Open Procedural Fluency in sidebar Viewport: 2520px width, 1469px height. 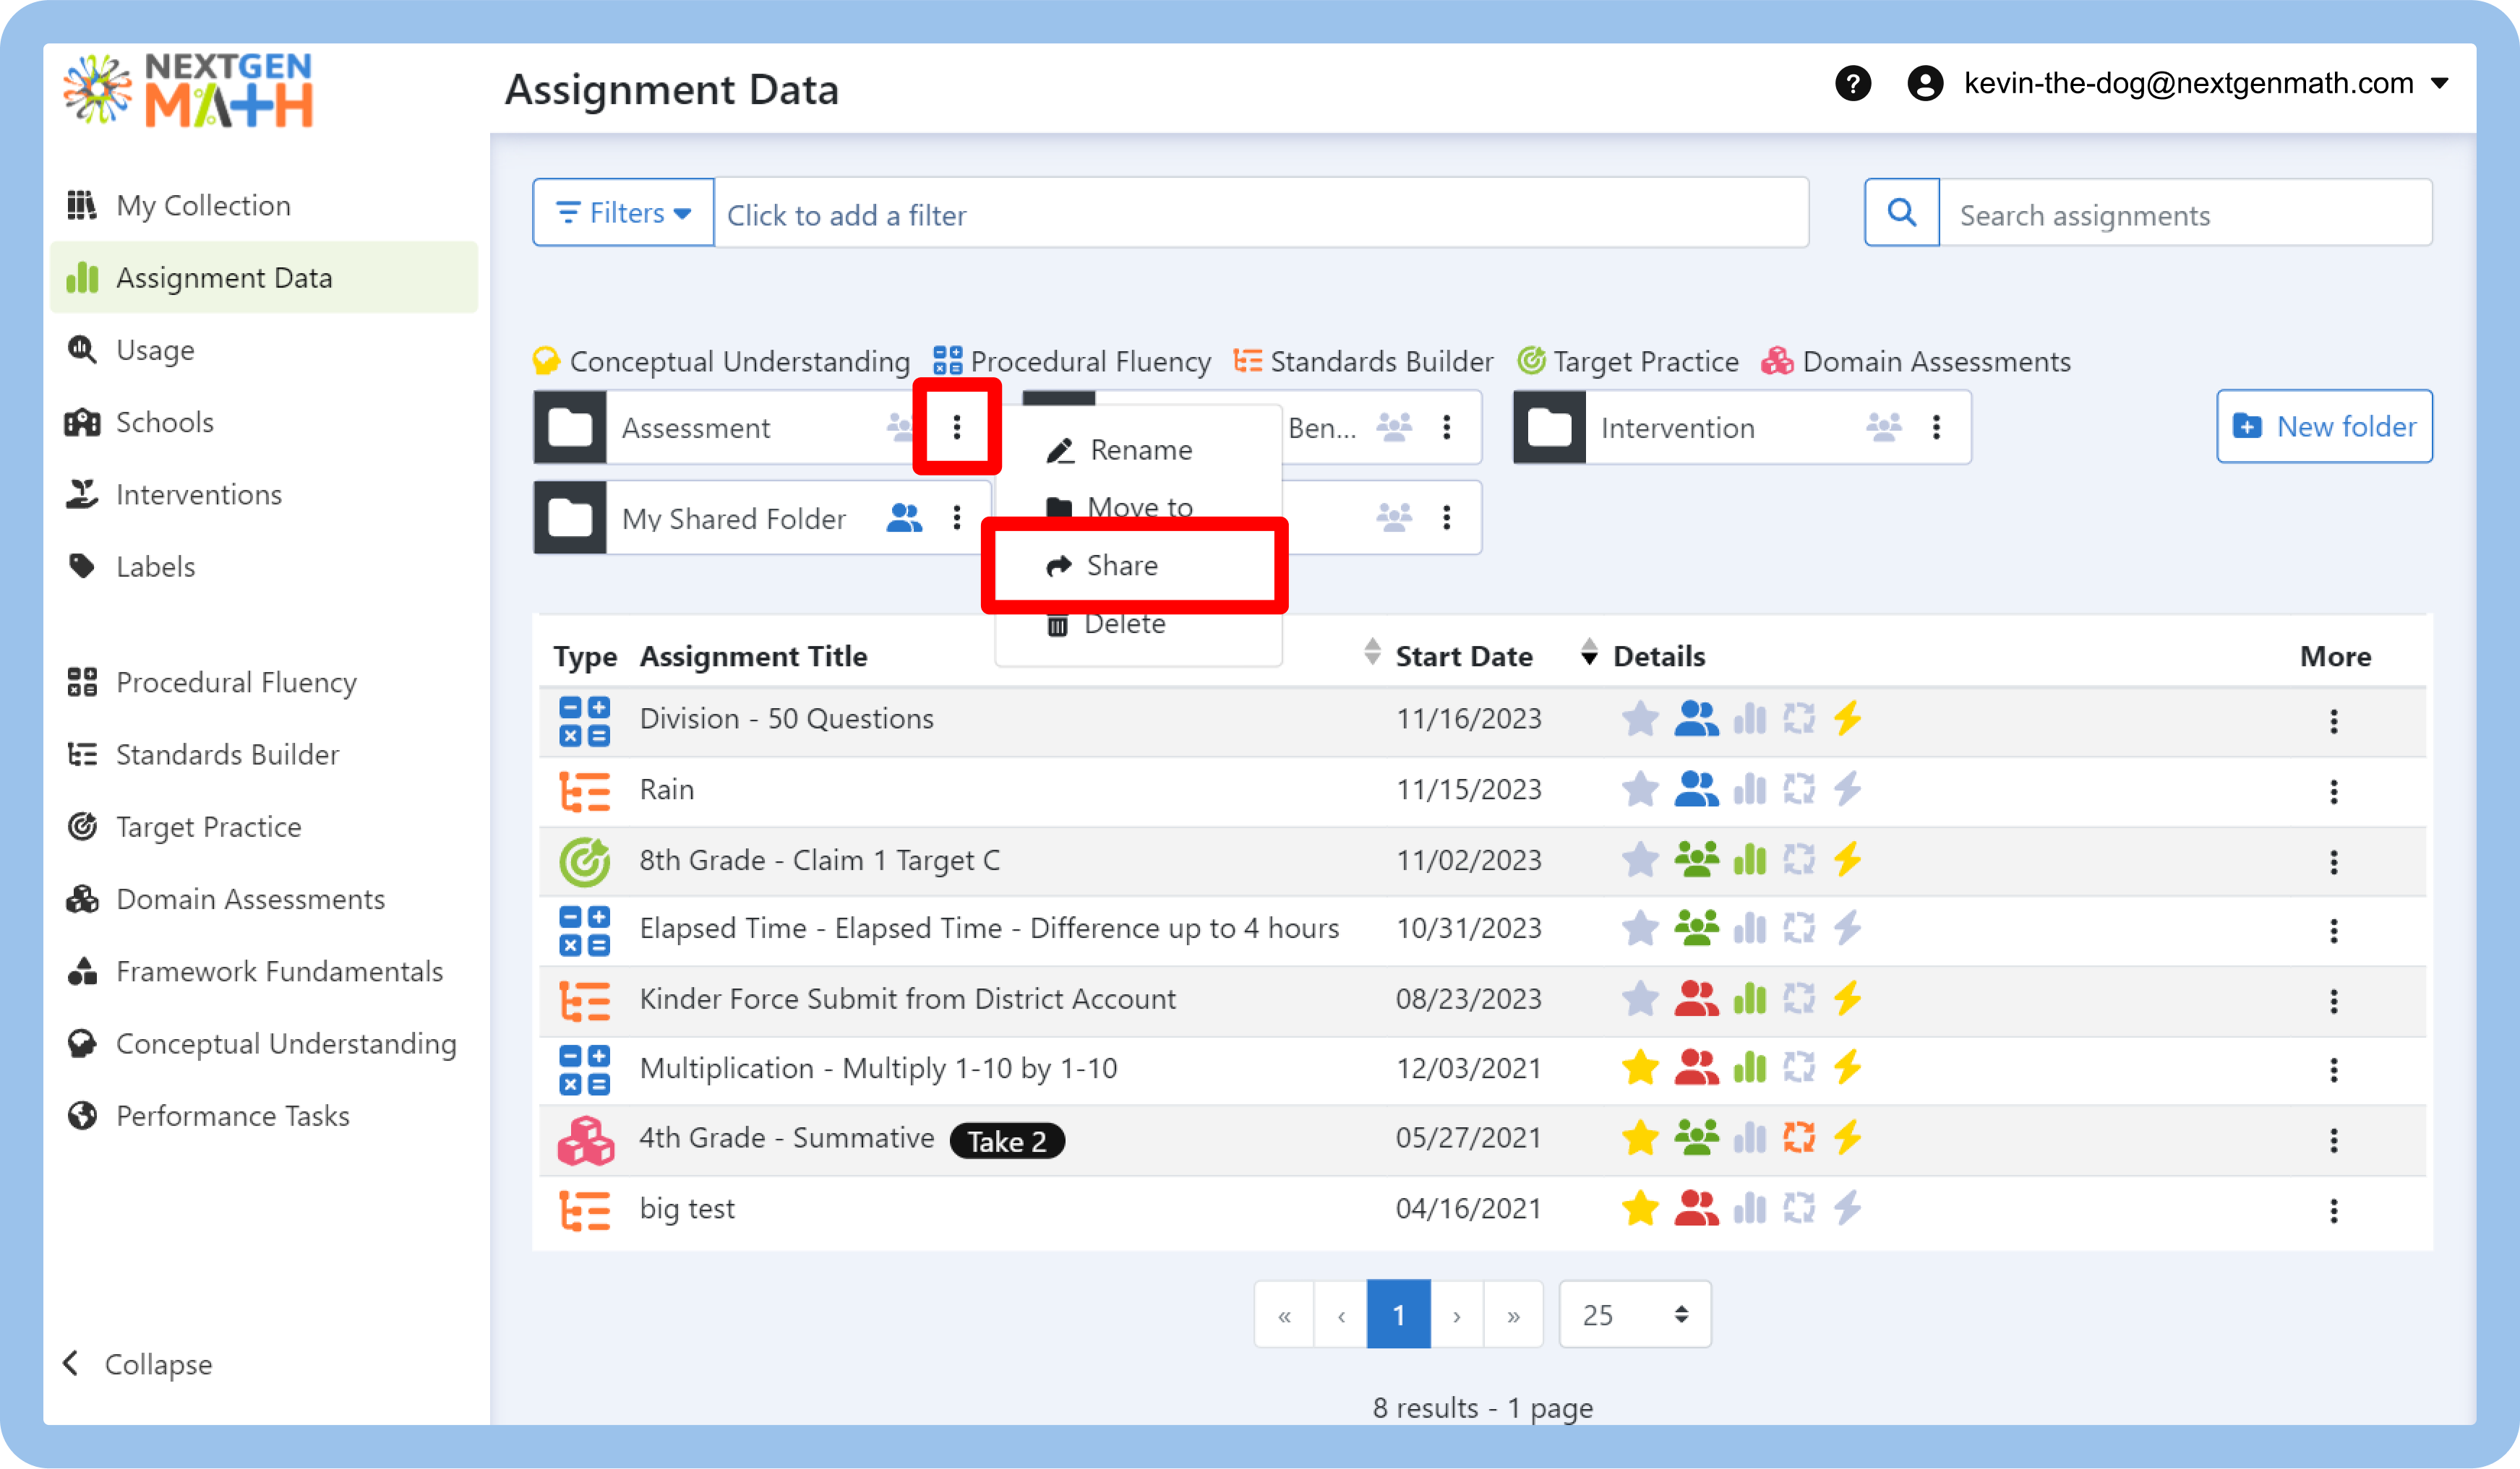(x=264, y=681)
